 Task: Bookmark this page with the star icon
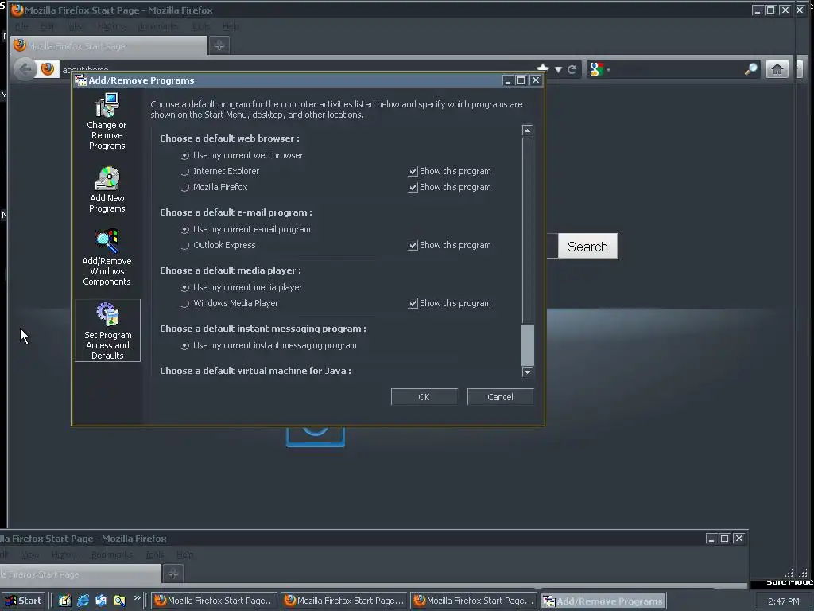pyautogui.click(x=542, y=69)
